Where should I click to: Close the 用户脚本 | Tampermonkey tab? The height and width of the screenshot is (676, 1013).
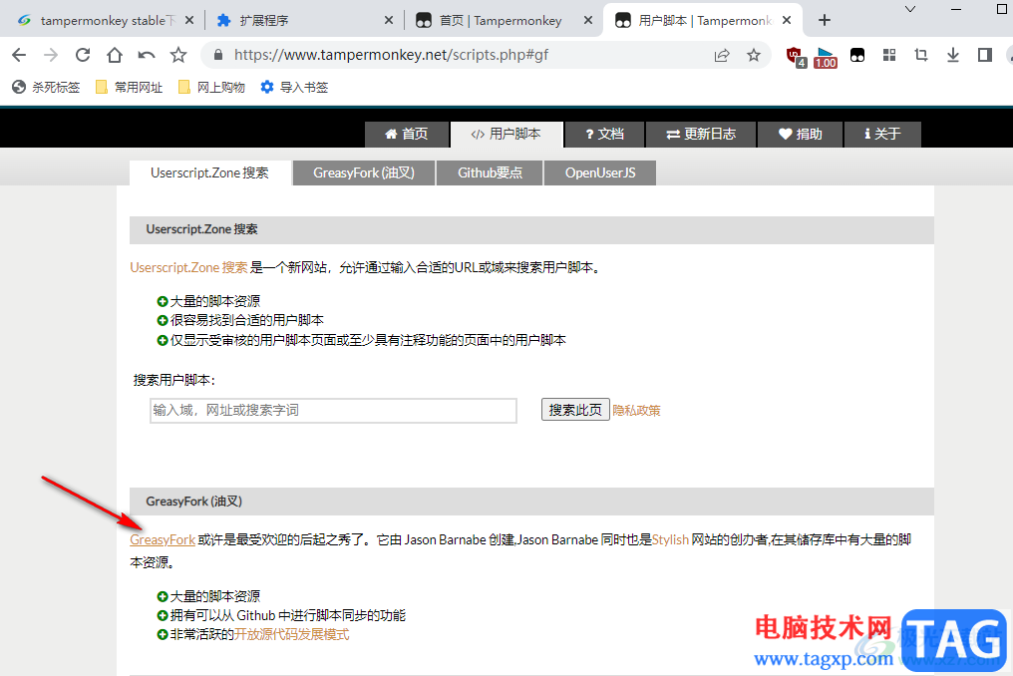click(x=787, y=20)
